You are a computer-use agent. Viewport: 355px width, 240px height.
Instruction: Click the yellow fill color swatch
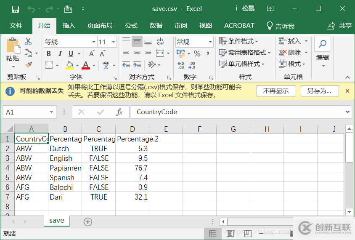[69, 65]
